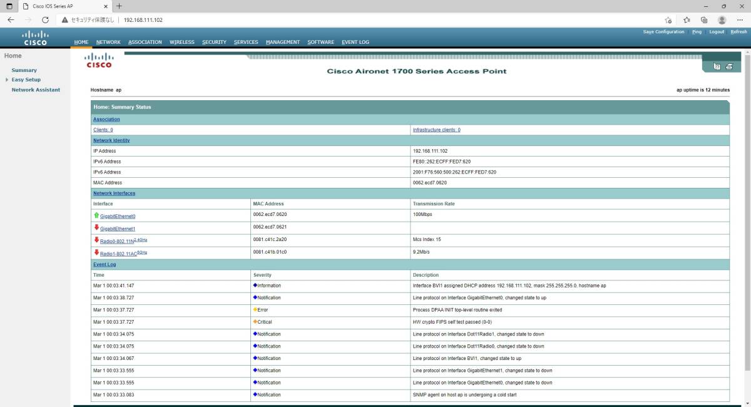
Task: Open the Clients: 0 link
Action: tap(103, 130)
